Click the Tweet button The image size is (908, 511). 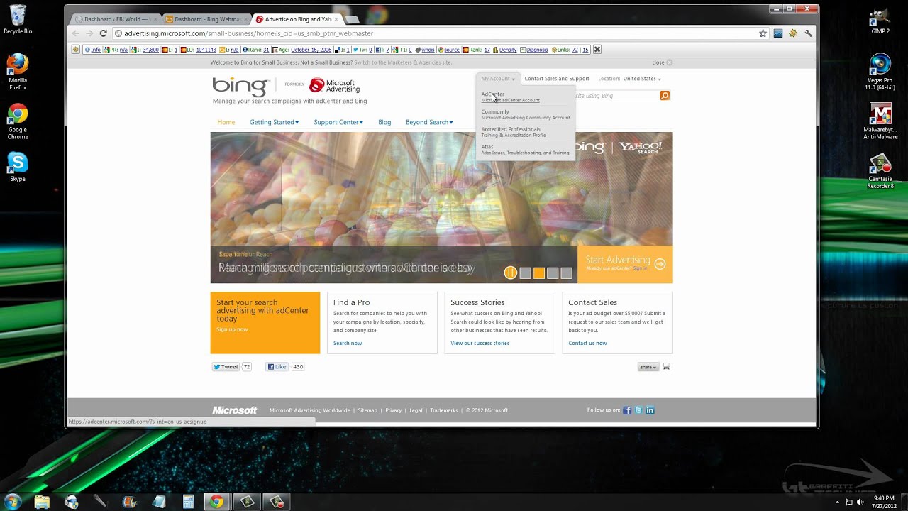[x=226, y=367]
